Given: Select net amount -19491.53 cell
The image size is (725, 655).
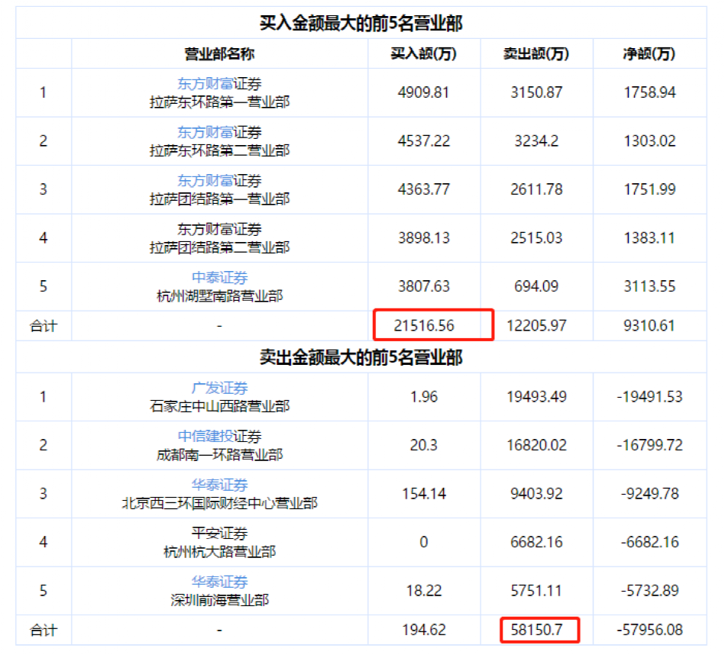Looking at the screenshot, I should [649, 397].
